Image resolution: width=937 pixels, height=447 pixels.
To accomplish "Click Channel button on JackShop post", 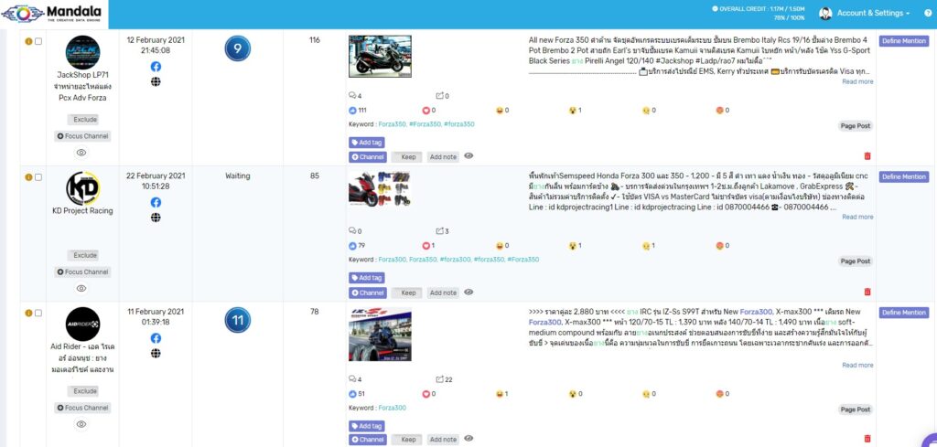I will click(368, 157).
